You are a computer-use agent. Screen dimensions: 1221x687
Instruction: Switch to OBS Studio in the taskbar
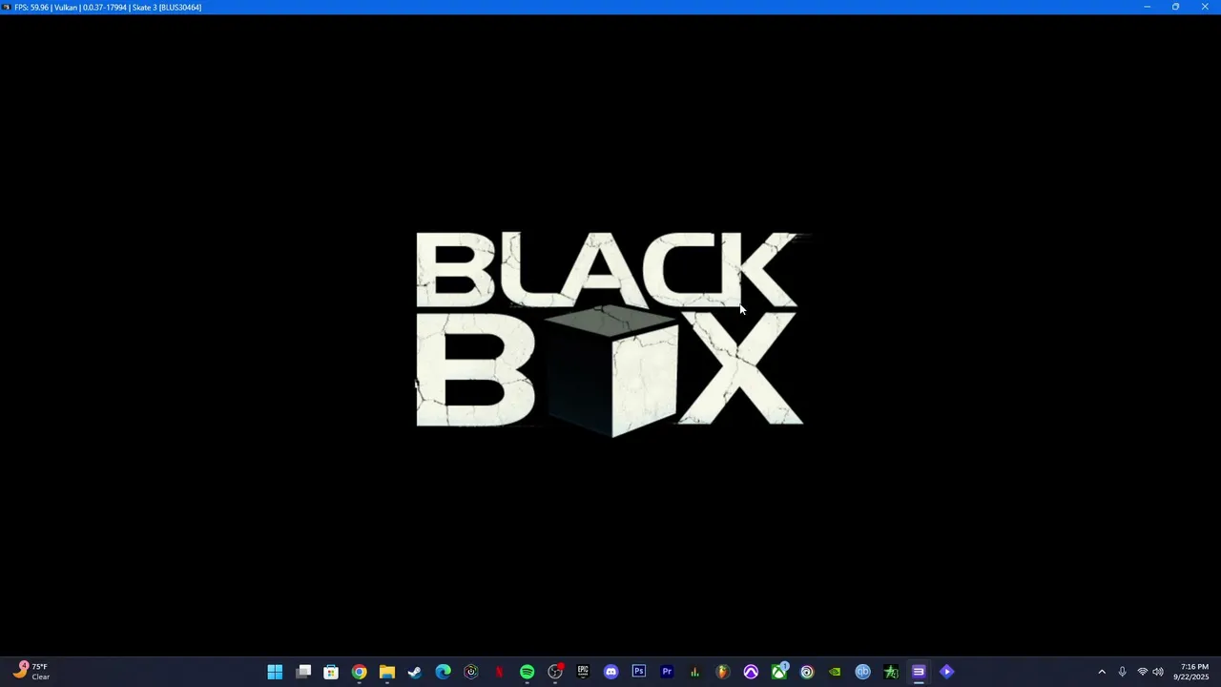(555, 672)
